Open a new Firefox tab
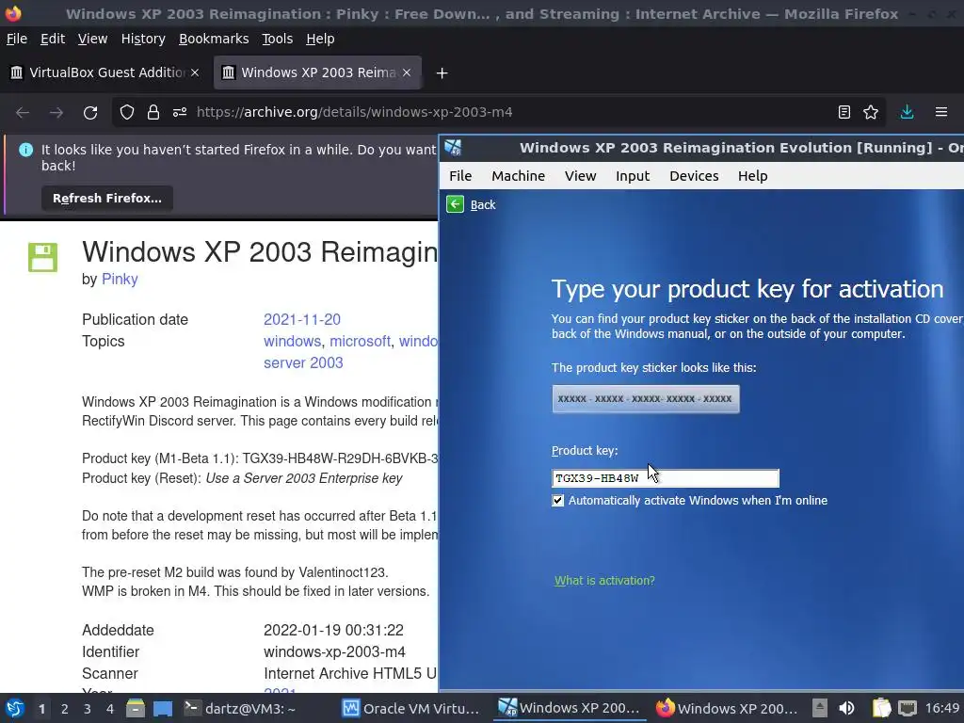The image size is (964, 723). tap(442, 73)
